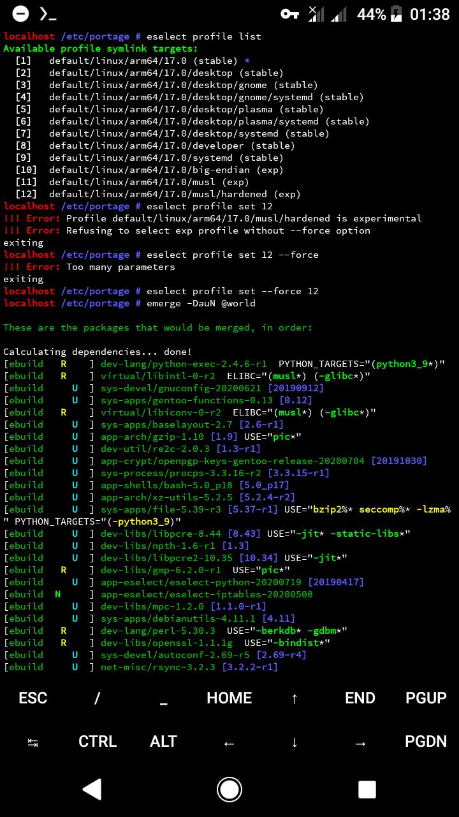Tap profile entry [12] musl/hardened (exp)
The image size is (459, 817).
pos(158,194)
